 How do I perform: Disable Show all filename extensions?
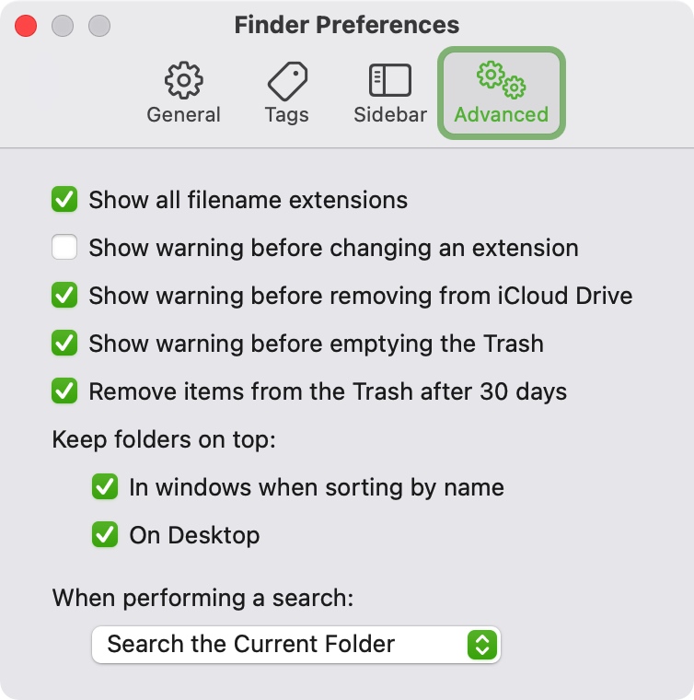click(x=64, y=199)
